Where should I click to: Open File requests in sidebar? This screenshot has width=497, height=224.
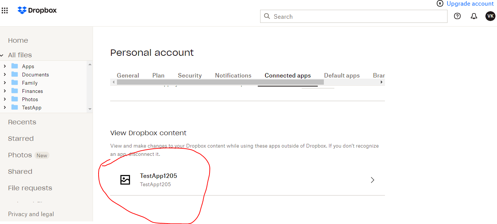(30, 188)
